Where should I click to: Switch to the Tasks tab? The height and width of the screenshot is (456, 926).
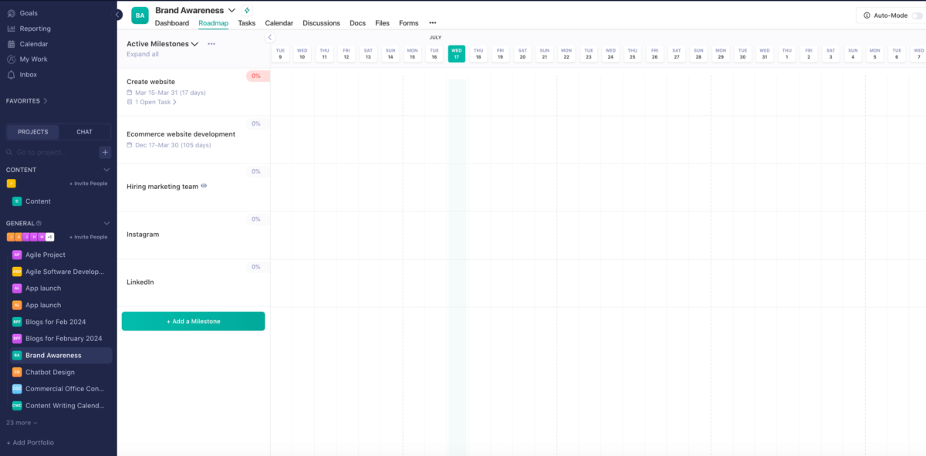click(x=246, y=23)
